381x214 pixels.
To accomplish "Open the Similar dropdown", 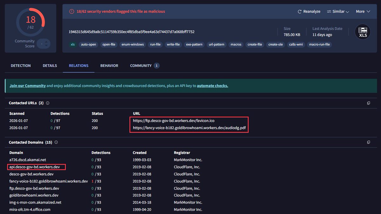I will [x=338, y=11].
